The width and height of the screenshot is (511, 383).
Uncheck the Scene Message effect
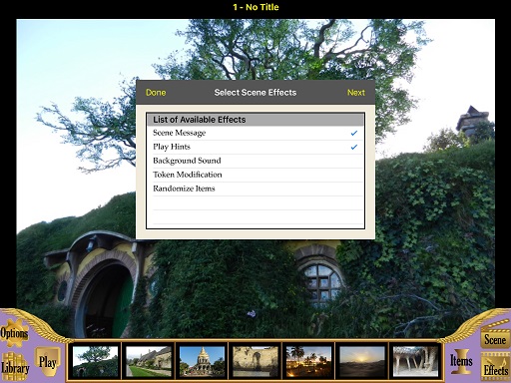[255, 133]
